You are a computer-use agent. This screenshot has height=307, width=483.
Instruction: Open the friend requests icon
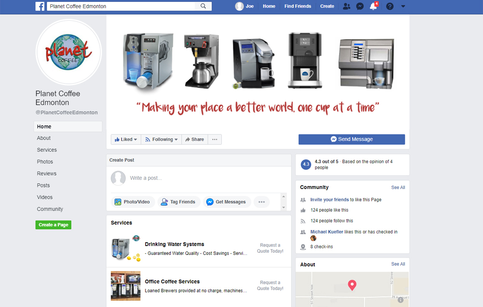pyautogui.click(x=346, y=6)
